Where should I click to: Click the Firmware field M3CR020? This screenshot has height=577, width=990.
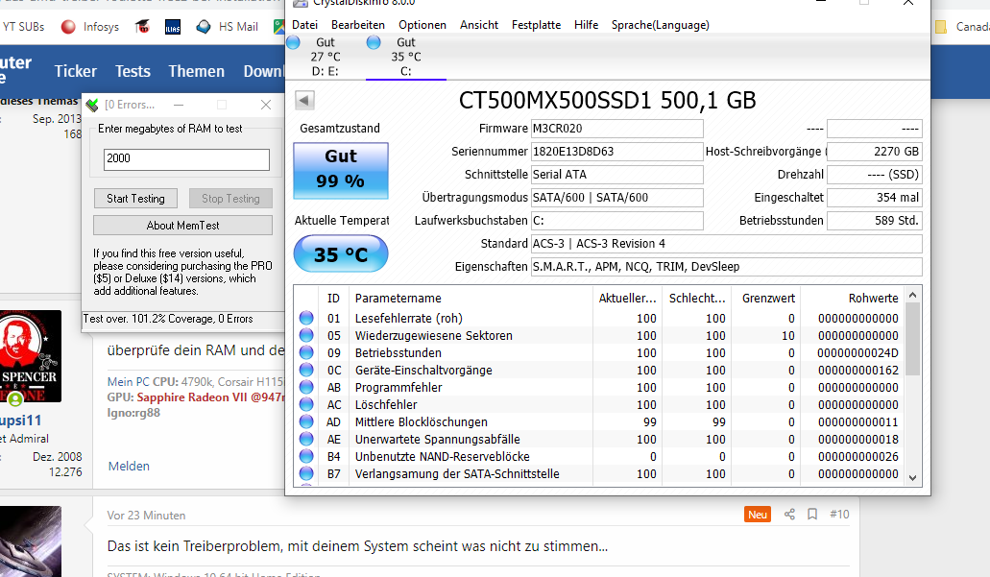pyautogui.click(x=616, y=129)
